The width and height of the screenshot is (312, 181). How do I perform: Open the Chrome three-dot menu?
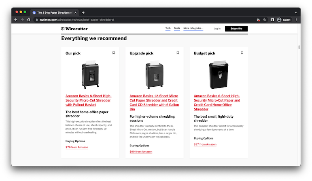tap(296, 20)
